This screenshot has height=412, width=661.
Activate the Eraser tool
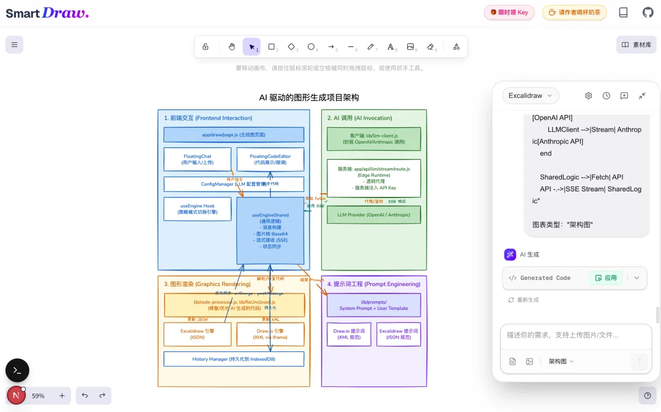(431, 46)
